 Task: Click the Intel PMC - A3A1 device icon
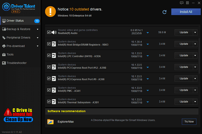coord(54,90)
